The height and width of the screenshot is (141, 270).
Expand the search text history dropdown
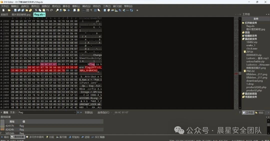(x=75, y=112)
